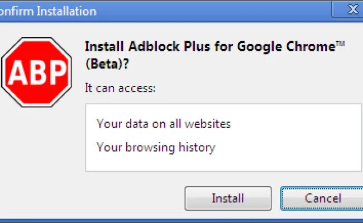Select the "Your data on all websites" permission
This screenshot has width=363, height=223.
coord(163,123)
